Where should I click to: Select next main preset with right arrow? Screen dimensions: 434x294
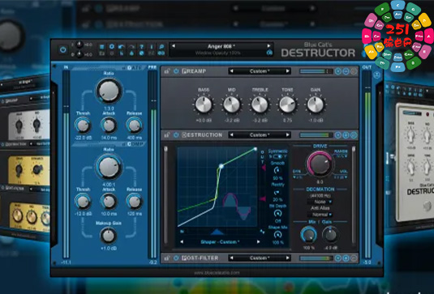tap(269, 46)
